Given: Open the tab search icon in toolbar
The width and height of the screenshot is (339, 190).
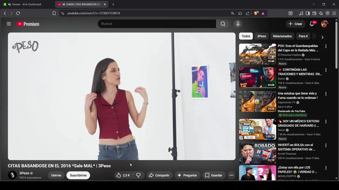Looking at the screenshot, I should click(291, 13).
